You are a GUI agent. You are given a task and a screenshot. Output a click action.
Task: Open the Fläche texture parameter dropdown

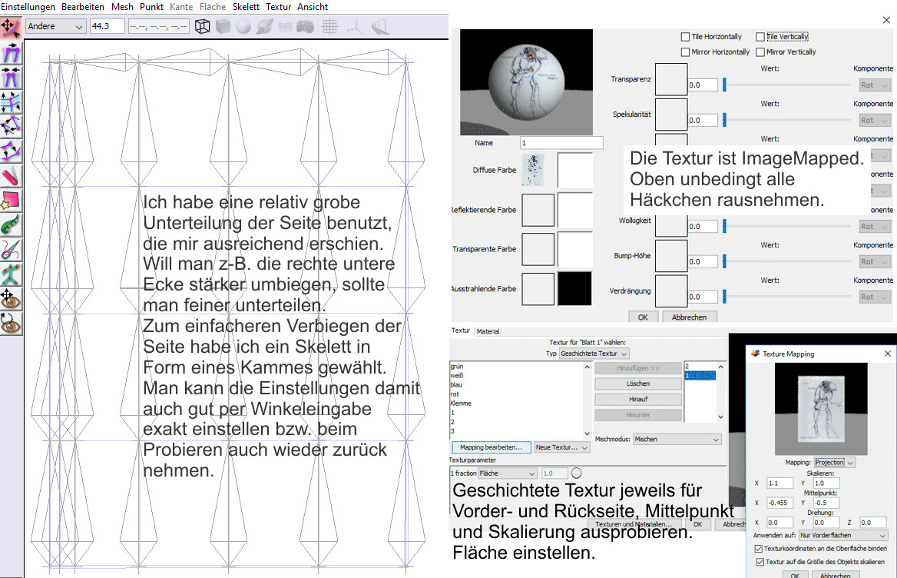(508, 473)
